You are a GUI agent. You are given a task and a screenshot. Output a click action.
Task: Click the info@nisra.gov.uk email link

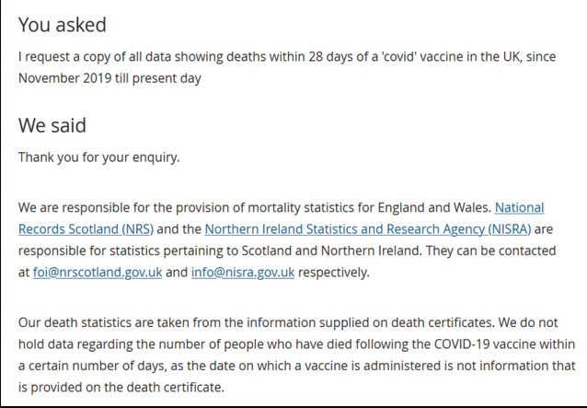coord(243,273)
